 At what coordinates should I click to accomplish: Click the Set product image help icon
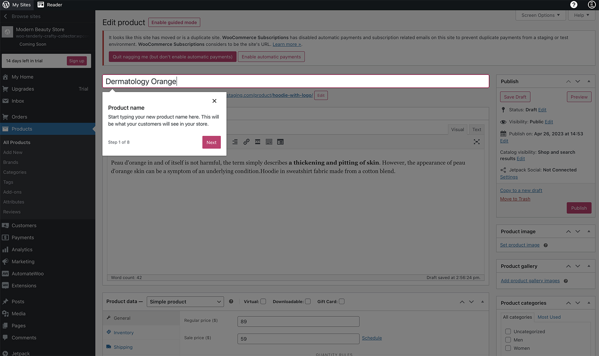[x=545, y=245]
